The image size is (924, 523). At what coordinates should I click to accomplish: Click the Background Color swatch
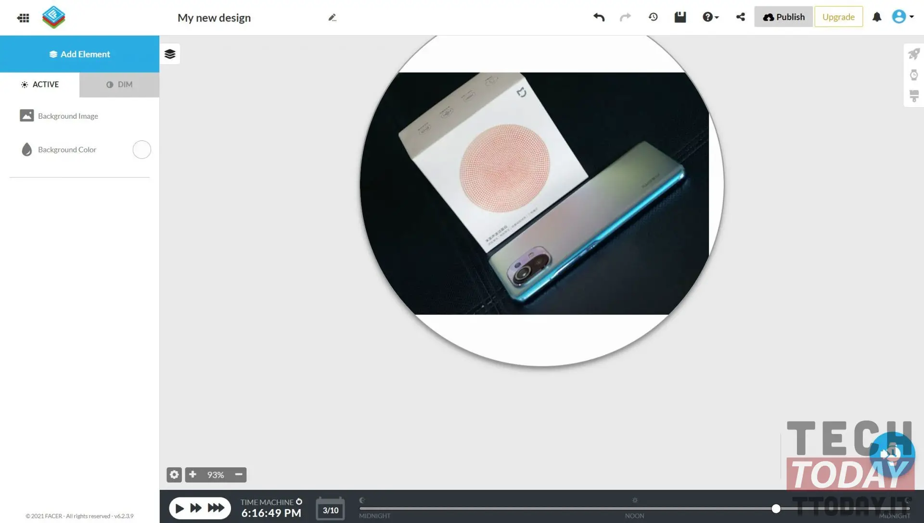pyautogui.click(x=141, y=149)
